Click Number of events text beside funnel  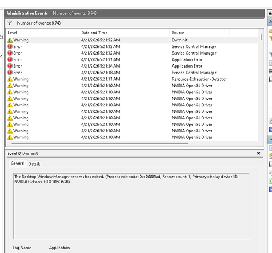tap(39, 23)
